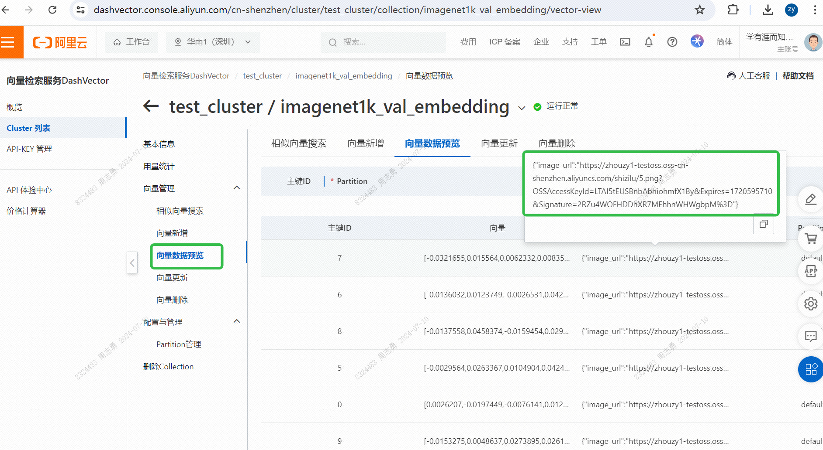Switch to the 向量新增 tab
The image size is (823, 450).
pos(366,143)
